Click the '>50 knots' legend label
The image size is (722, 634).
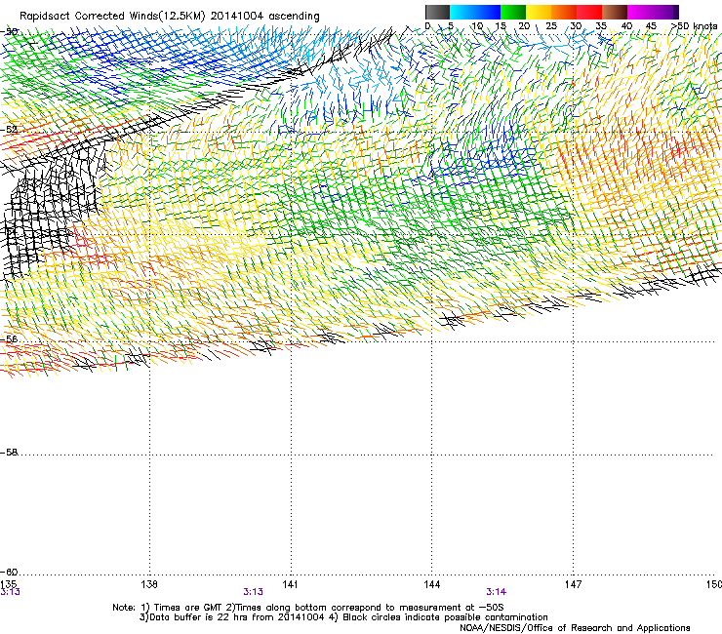click(694, 26)
